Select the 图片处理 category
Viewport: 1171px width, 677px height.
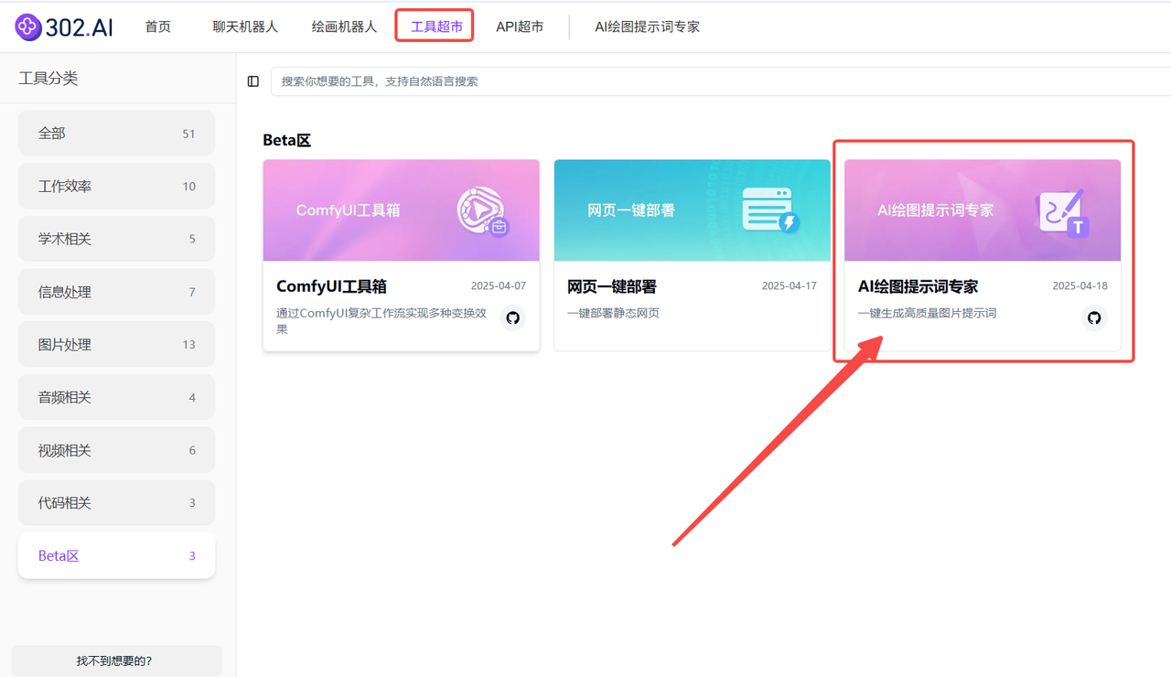[116, 345]
